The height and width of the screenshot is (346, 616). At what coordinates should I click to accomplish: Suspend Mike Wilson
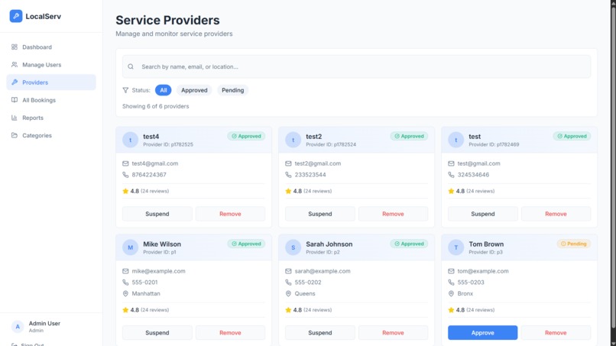click(x=157, y=333)
